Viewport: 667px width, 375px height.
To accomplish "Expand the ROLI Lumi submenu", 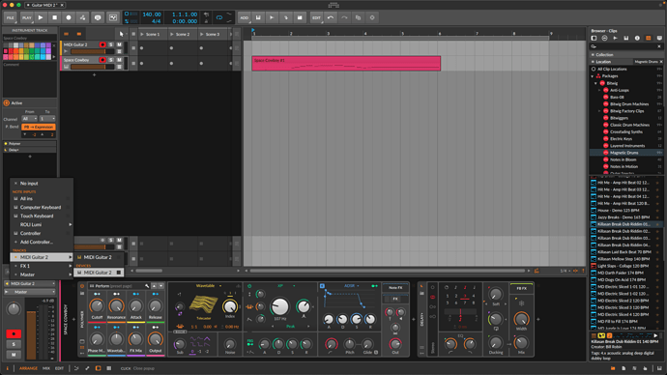I will [42, 224].
